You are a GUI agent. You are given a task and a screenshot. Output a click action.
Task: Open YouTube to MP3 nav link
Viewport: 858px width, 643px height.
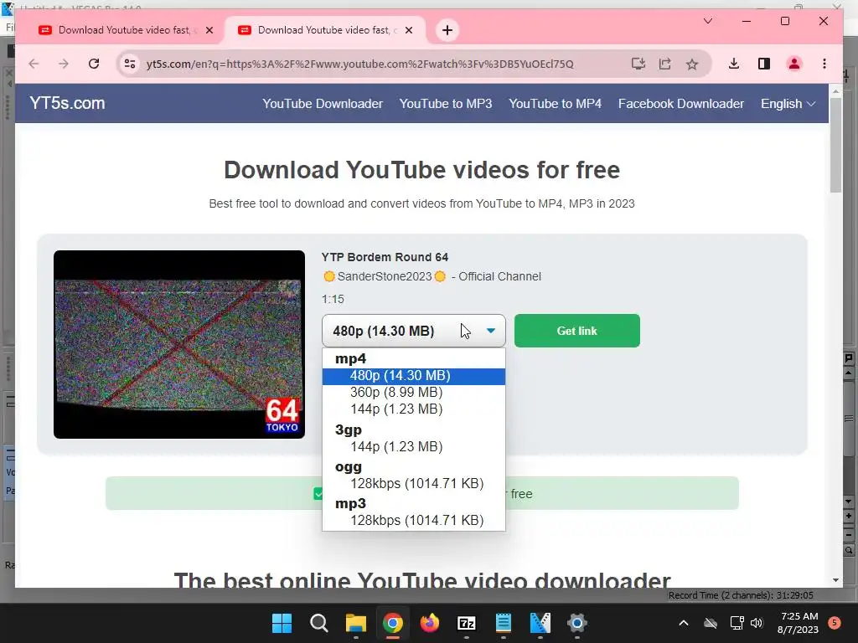tap(446, 104)
